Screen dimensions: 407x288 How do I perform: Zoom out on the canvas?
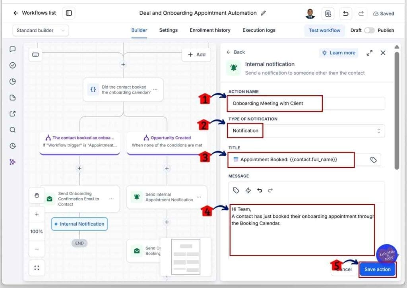(x=37, y=249)
